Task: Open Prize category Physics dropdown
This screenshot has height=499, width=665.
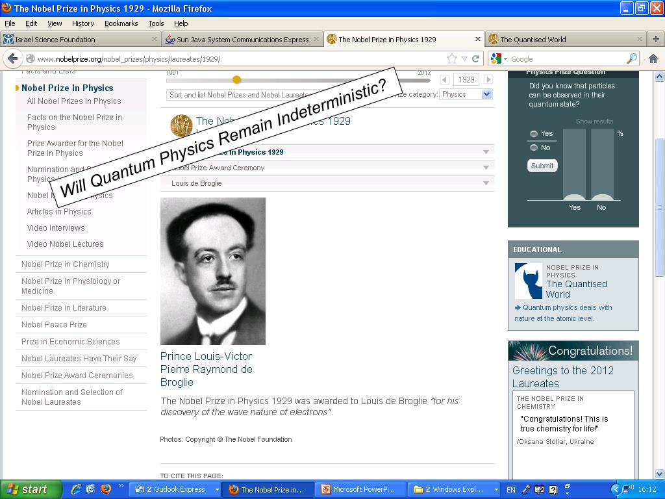Action: pos(466,94)
